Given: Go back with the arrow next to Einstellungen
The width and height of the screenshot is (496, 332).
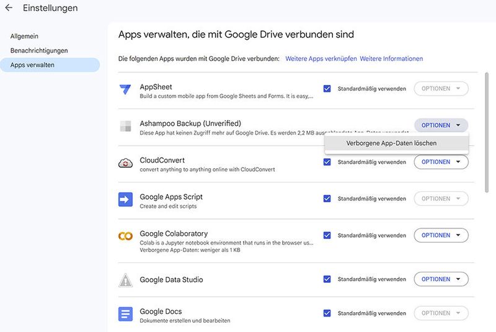Looking at the screenshot, I should pos(9,7).
